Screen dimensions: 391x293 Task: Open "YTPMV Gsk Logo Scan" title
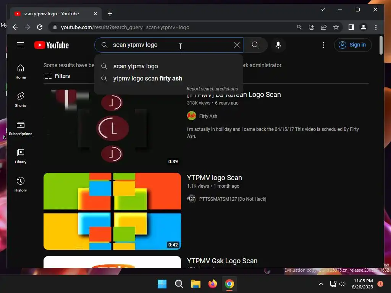[222, 261]
